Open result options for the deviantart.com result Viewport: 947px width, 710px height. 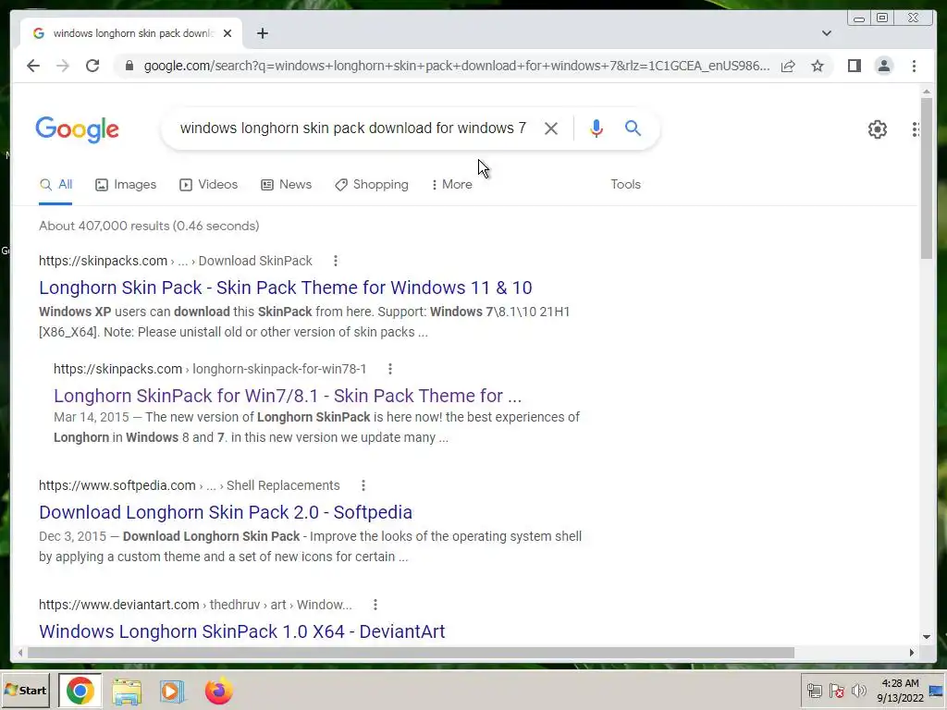375,605
